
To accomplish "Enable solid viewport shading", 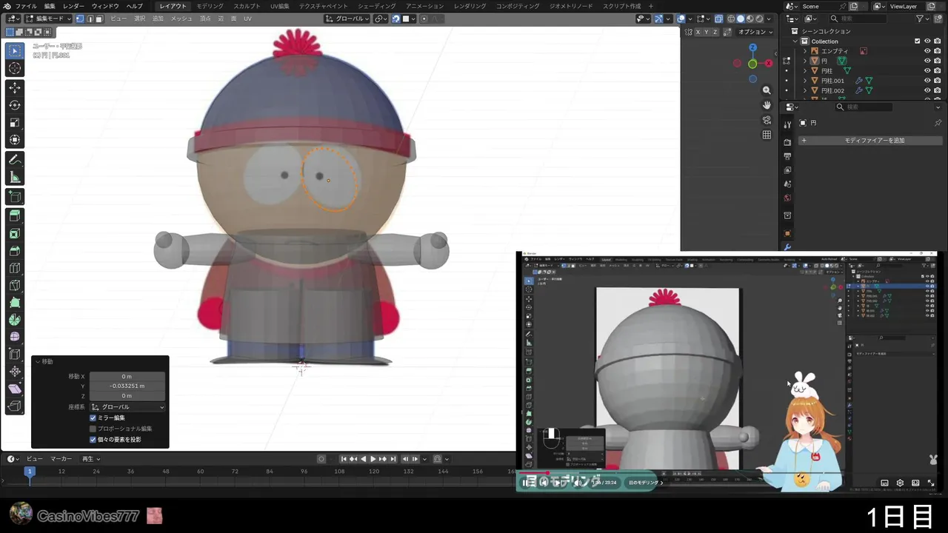I will click(x=740, y=19).
